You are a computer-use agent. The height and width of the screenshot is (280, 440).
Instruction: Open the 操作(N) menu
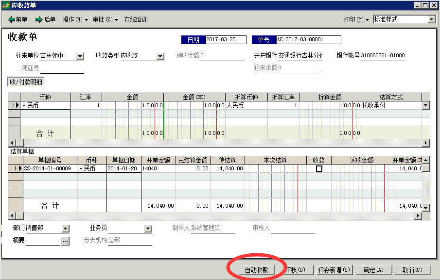(75, 19)
